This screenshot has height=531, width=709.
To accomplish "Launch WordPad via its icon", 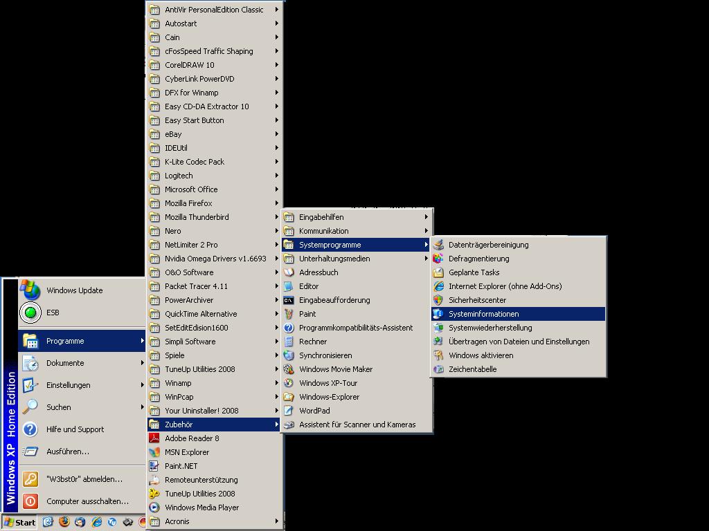I will point(289,411).
